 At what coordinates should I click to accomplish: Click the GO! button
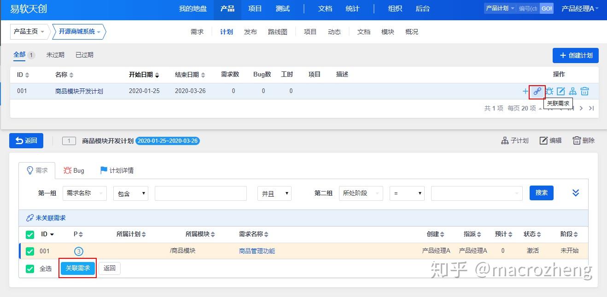(x=546, y=8)
